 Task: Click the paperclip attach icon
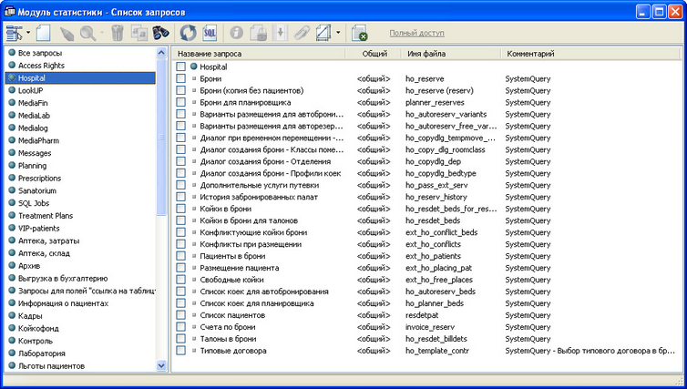[302, 33]
